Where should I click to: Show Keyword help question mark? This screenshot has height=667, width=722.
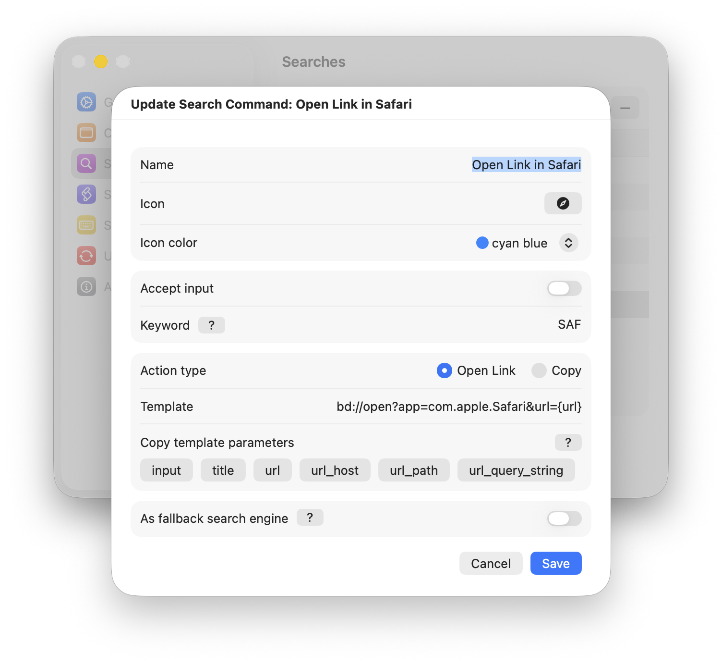pos(211,325)
